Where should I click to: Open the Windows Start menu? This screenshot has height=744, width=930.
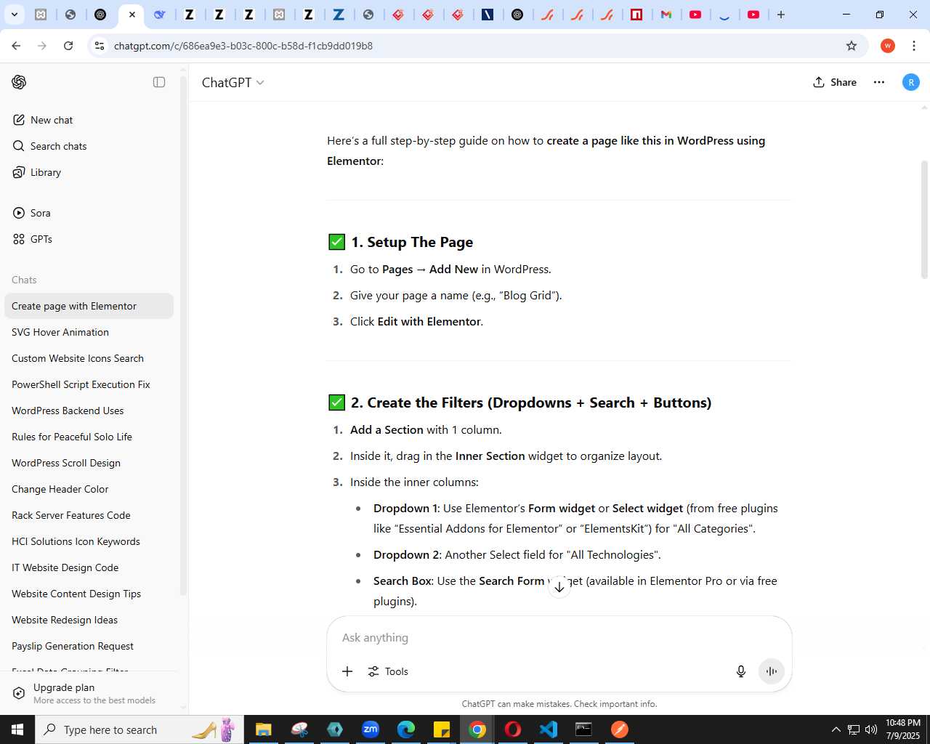(17, 729)
